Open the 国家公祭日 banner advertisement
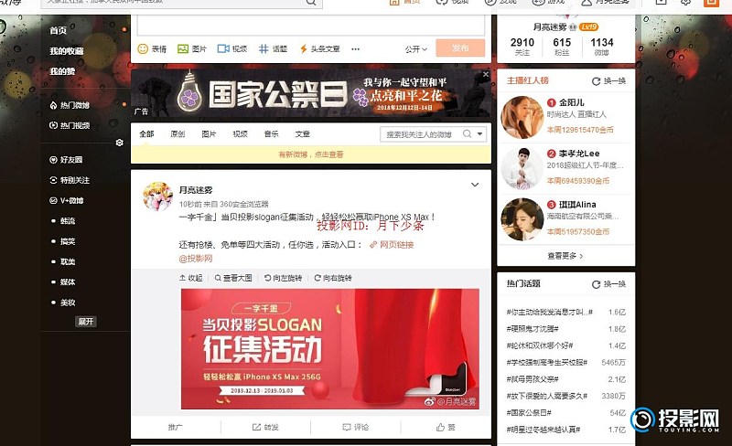Screen dimensions: 732x446 pos(311,94)
